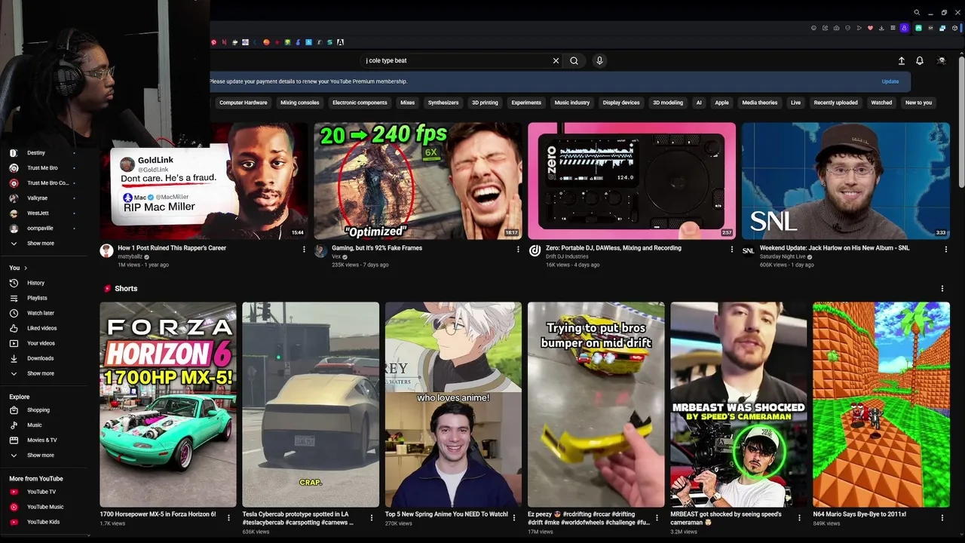Image resolution: width=965 pixels, height=543 pixels.
Task: Open the Destiny channel subscription
Action: click(x=35, y=153)
